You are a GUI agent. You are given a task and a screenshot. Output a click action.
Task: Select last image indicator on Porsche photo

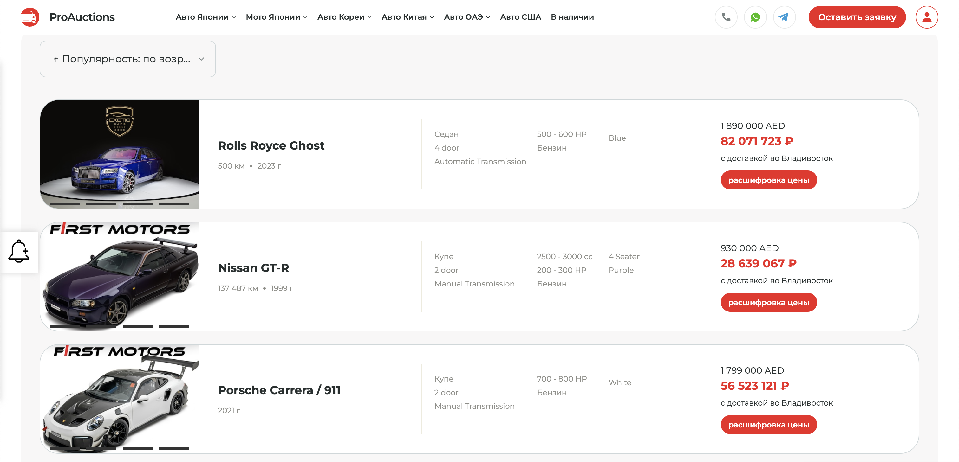(174, 449)
